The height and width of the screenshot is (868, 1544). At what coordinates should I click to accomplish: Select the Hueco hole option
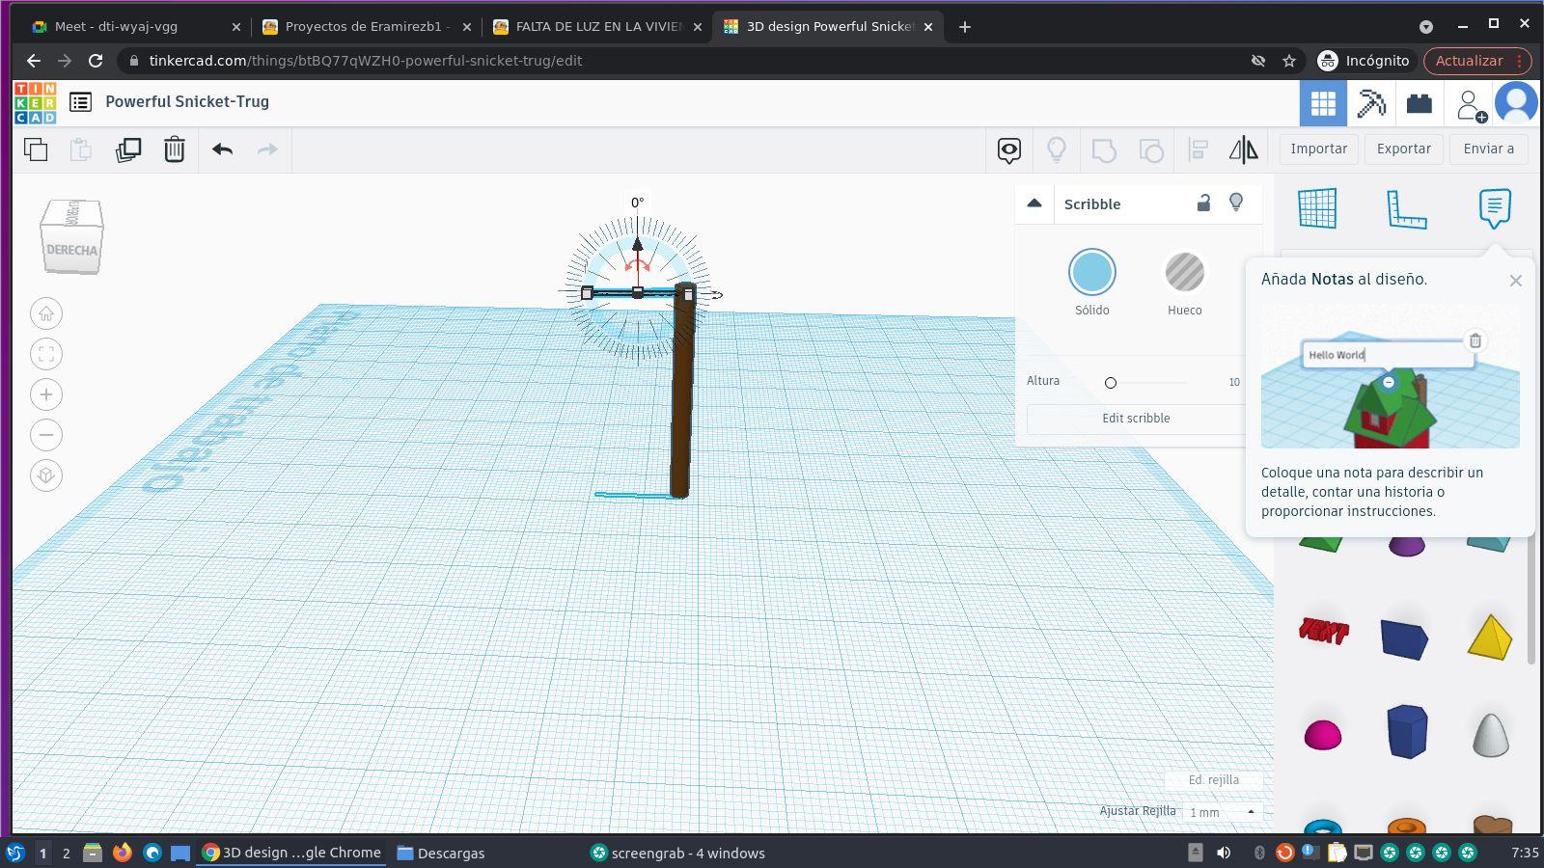1184,273
